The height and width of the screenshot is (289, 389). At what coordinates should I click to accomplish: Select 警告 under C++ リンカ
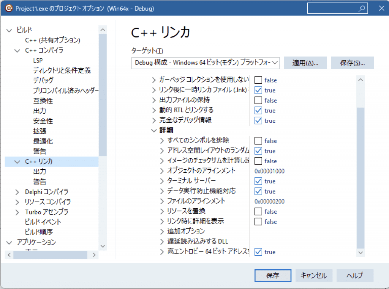pyautogui.click(x=40, y=181)
